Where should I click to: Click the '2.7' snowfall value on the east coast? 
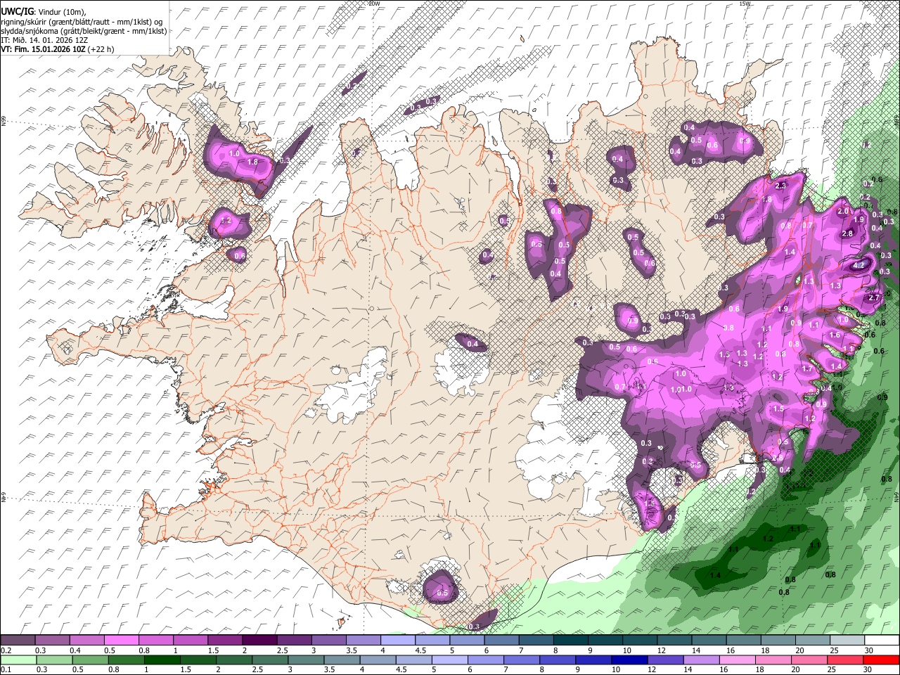pos(875,298)
